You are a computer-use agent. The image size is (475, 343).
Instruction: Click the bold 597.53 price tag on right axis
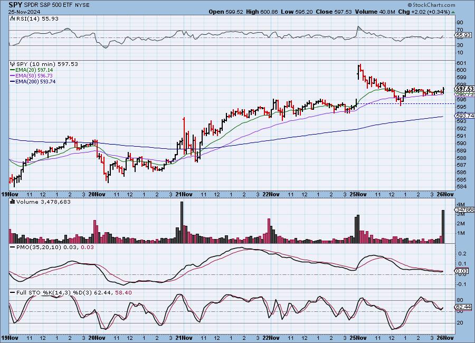coord(464,89)
